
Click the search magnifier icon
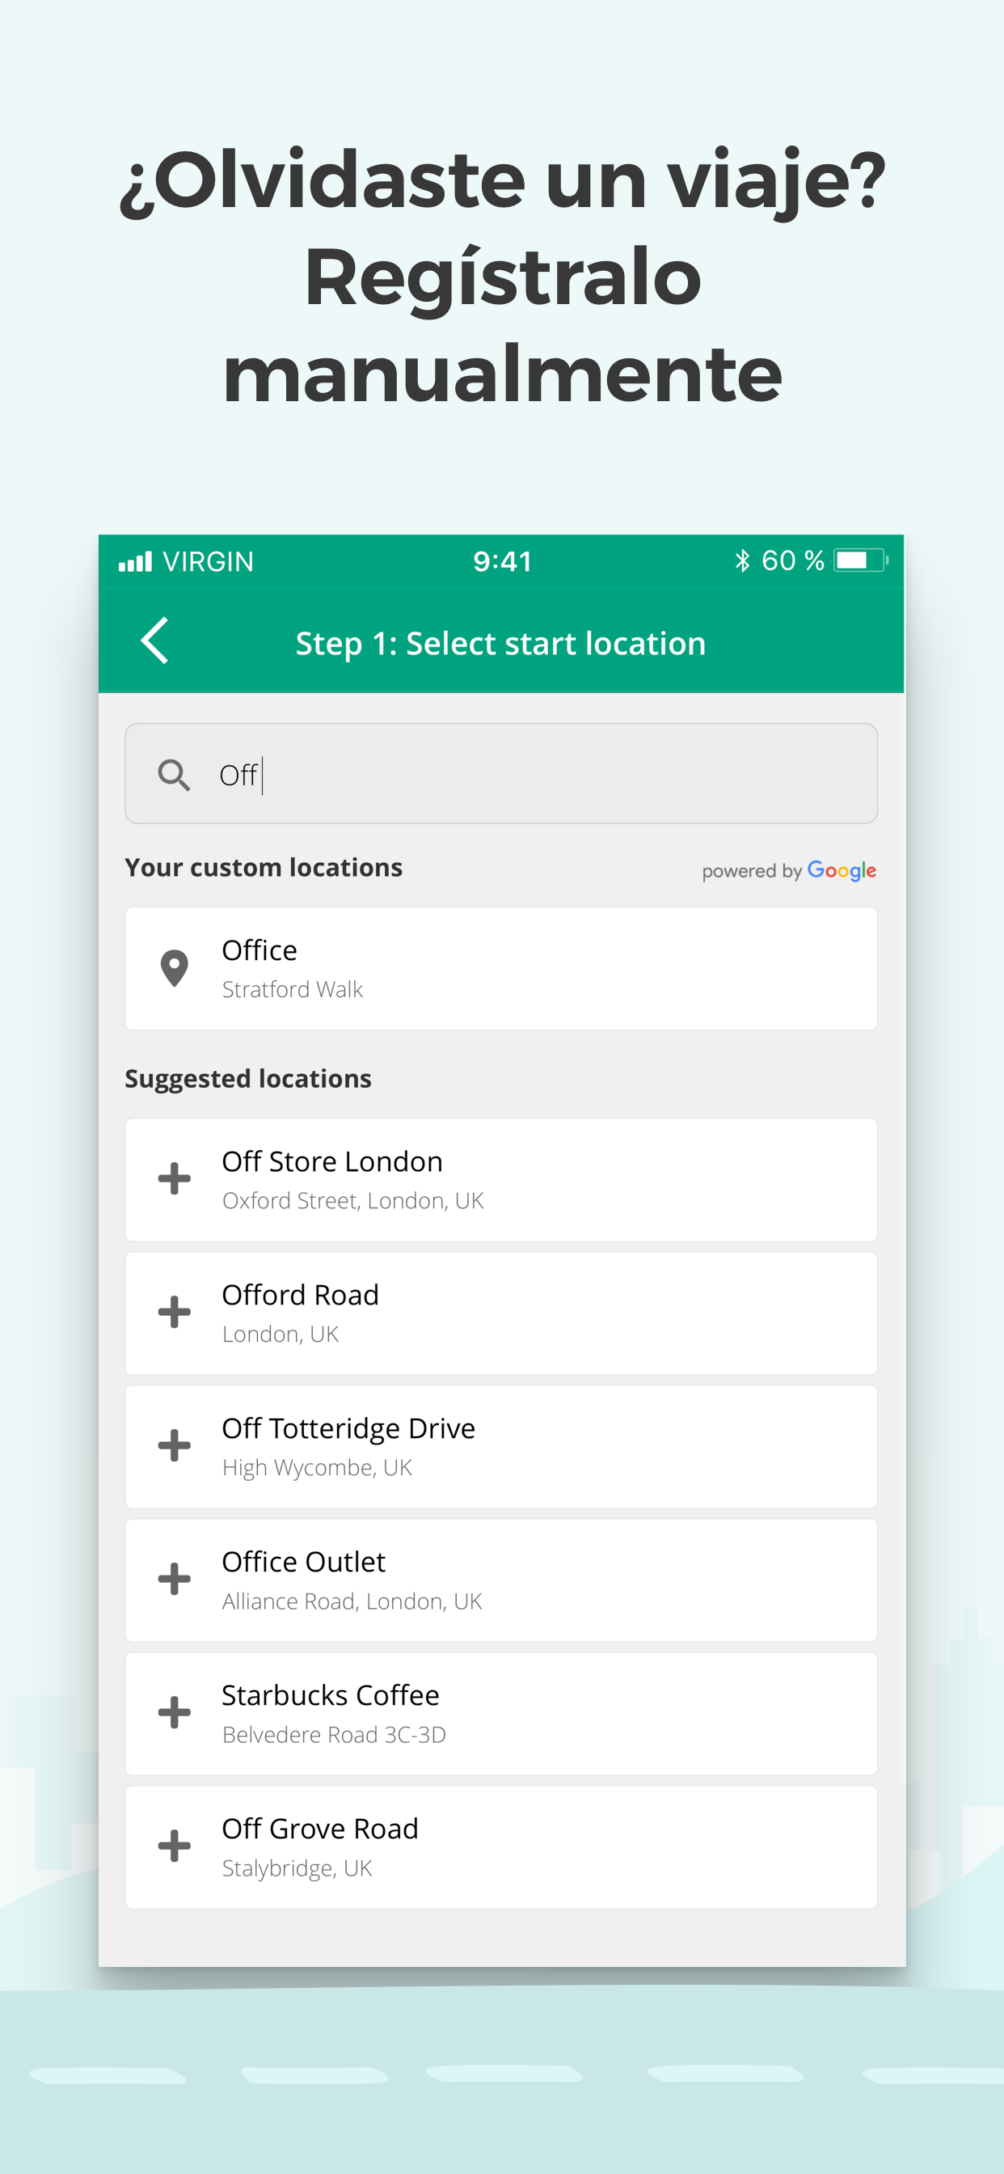(174, 775)
